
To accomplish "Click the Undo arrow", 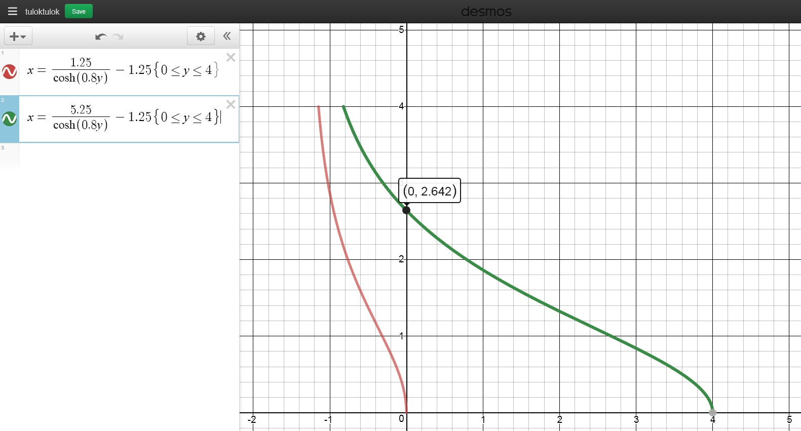I will [x=100, y=36].
